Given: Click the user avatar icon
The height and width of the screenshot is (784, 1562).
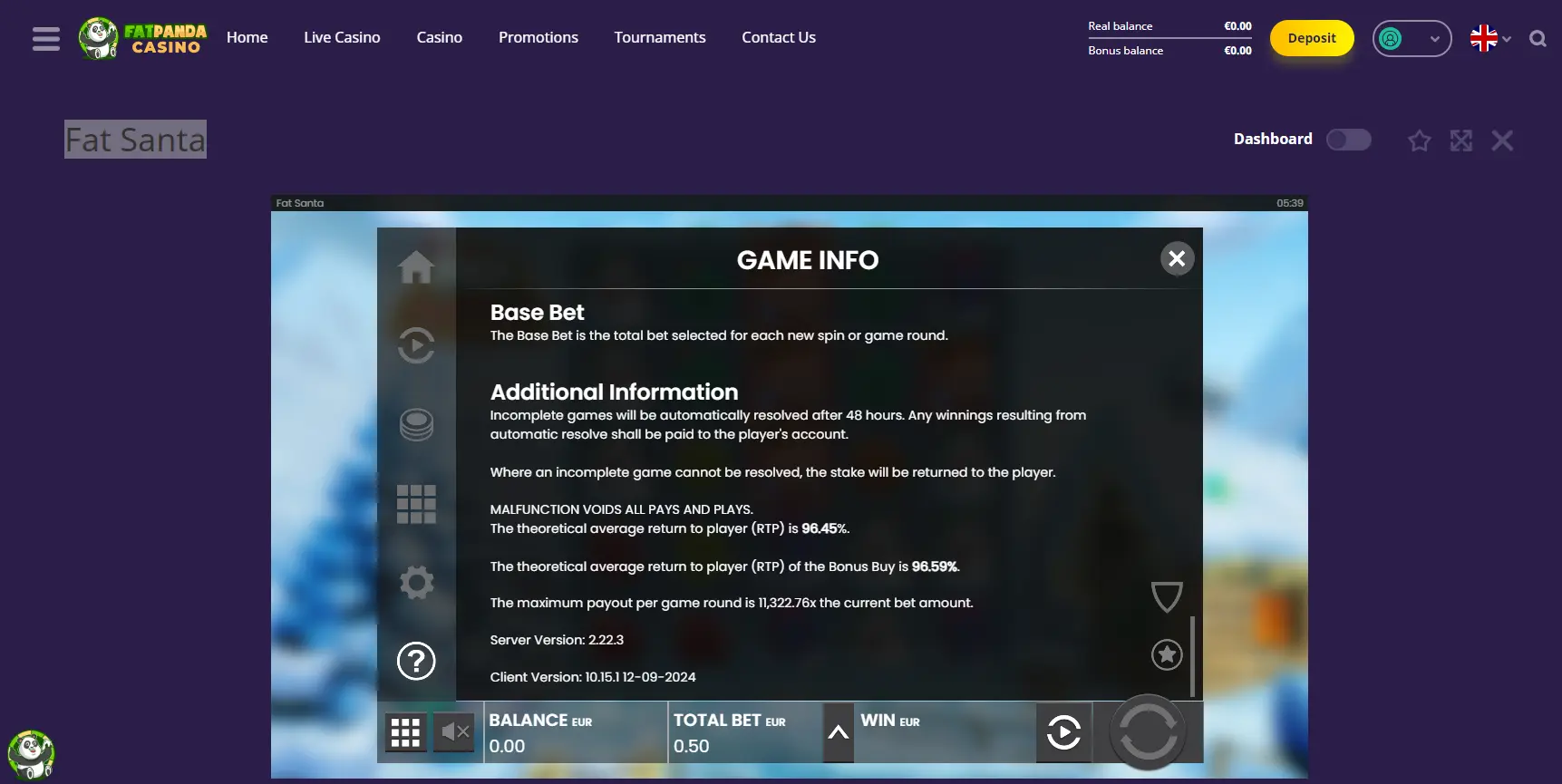Looking at the screenshot, I should (1390, 38).
